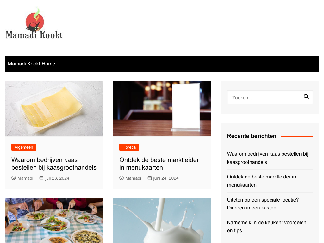
Task: Focus the Zoeken search field
Action: click(264, 97)
